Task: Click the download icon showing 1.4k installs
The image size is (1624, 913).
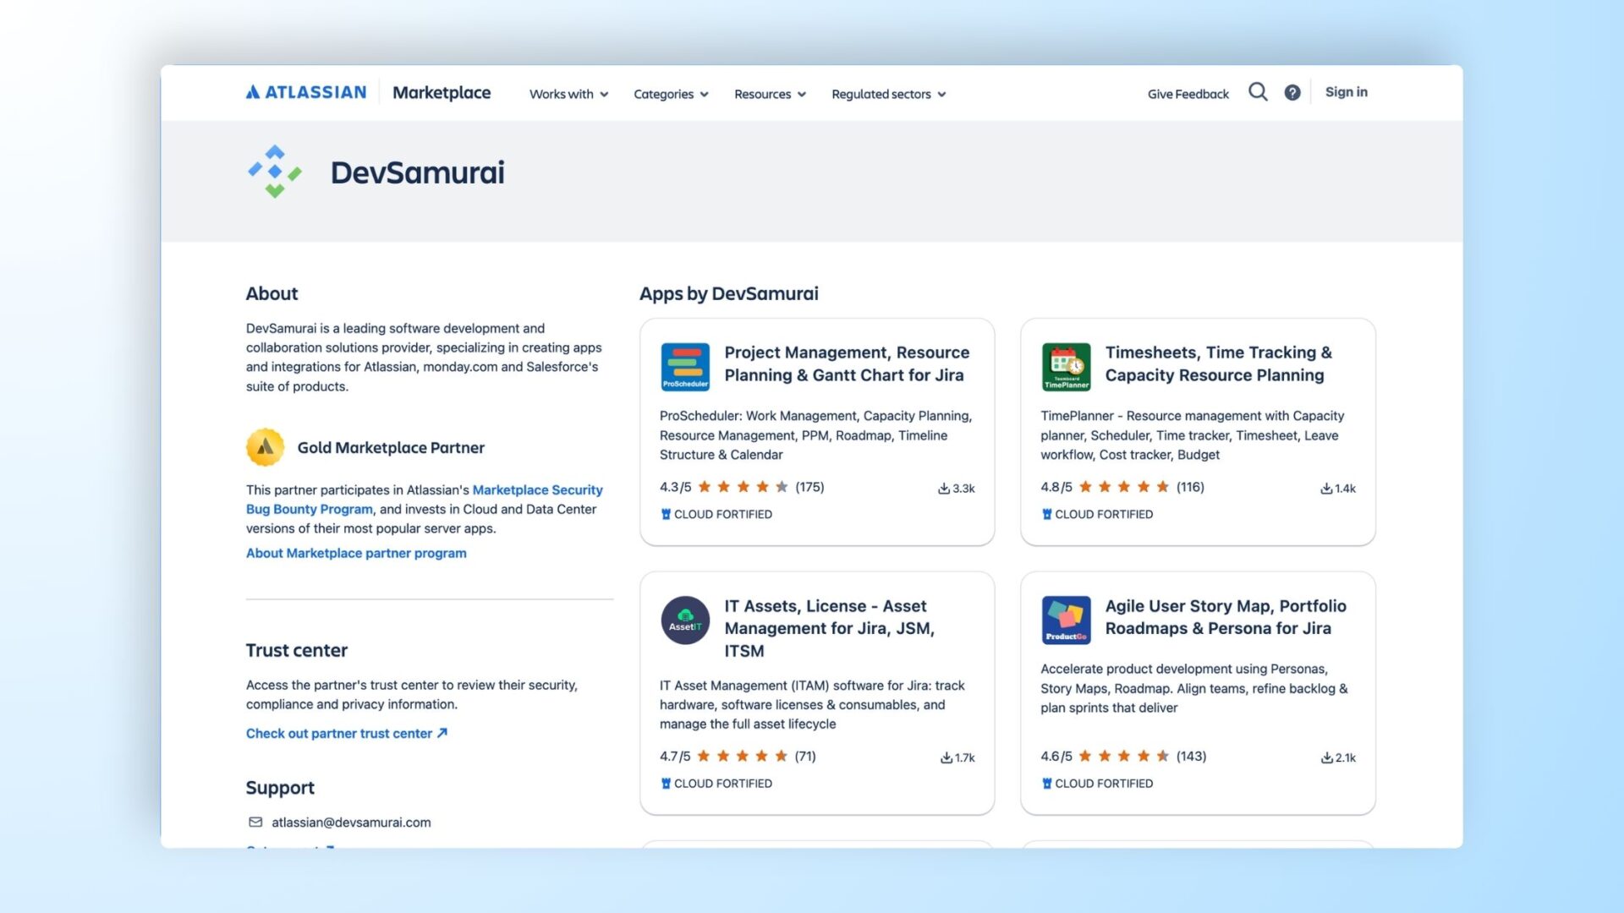Action: [x=1326, y=489]
